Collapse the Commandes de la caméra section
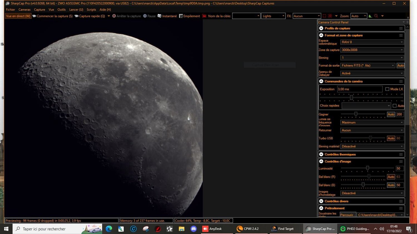This screenshot has height=234, width=417. (x=321, y=81)
